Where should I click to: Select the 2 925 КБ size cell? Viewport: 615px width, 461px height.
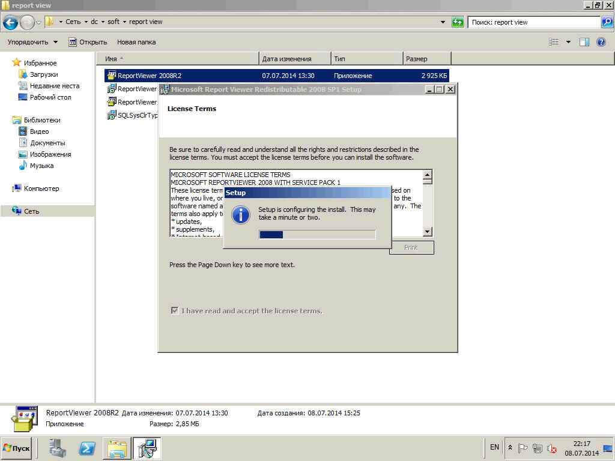pos(434,76)
